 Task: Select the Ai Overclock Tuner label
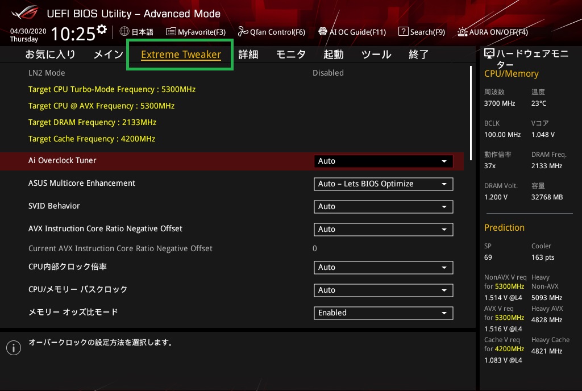pyautogui.click(x=63, y=160)
